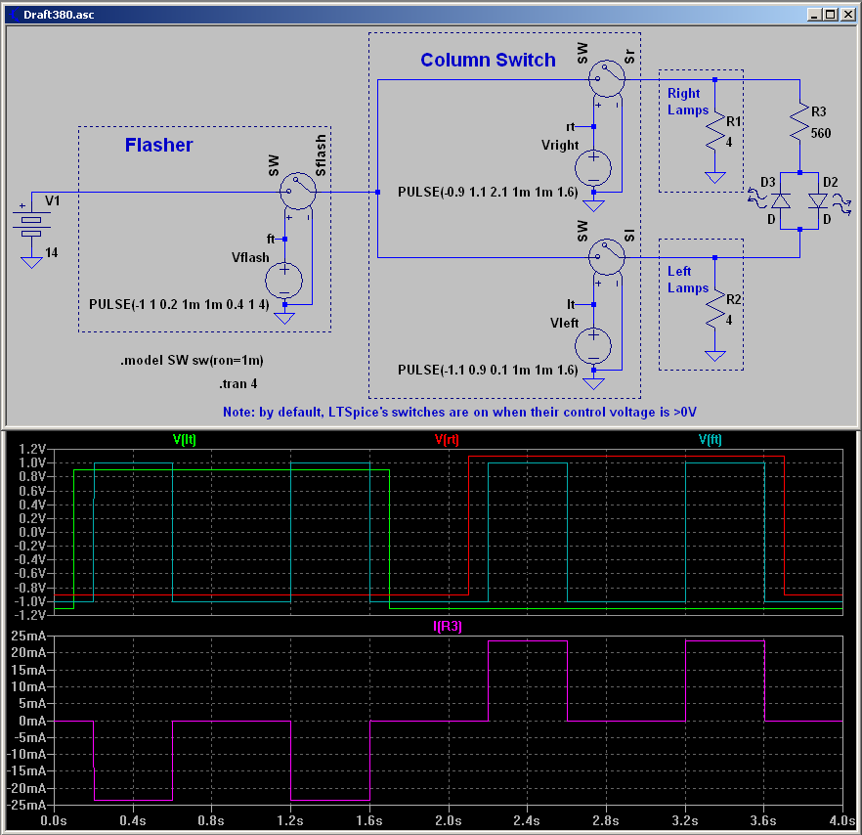Click ground symbol under V1 battery
The width and height of the screenshot is (862, 835).
click(x=31, y=262)
